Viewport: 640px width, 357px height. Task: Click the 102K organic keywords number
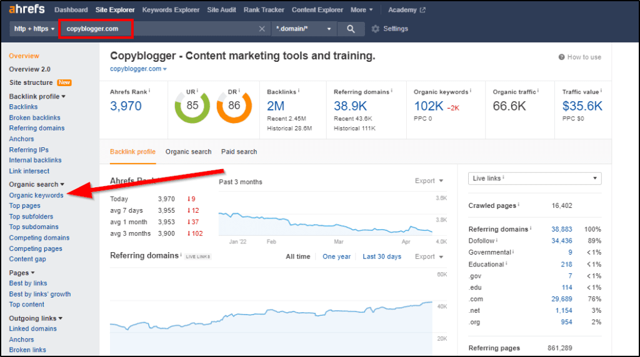pyautogui.click(x=428, y=106)
